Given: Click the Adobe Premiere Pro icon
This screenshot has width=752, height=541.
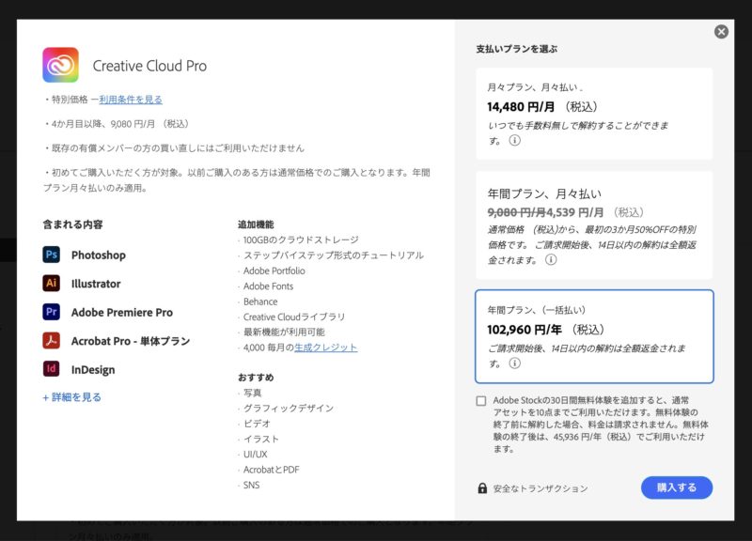Looking at the screenshot, I should pos(52,312).
